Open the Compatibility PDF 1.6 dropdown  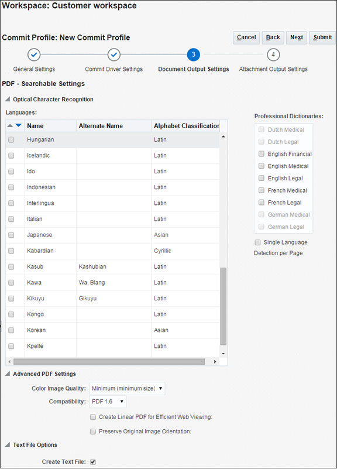(108, 402)
